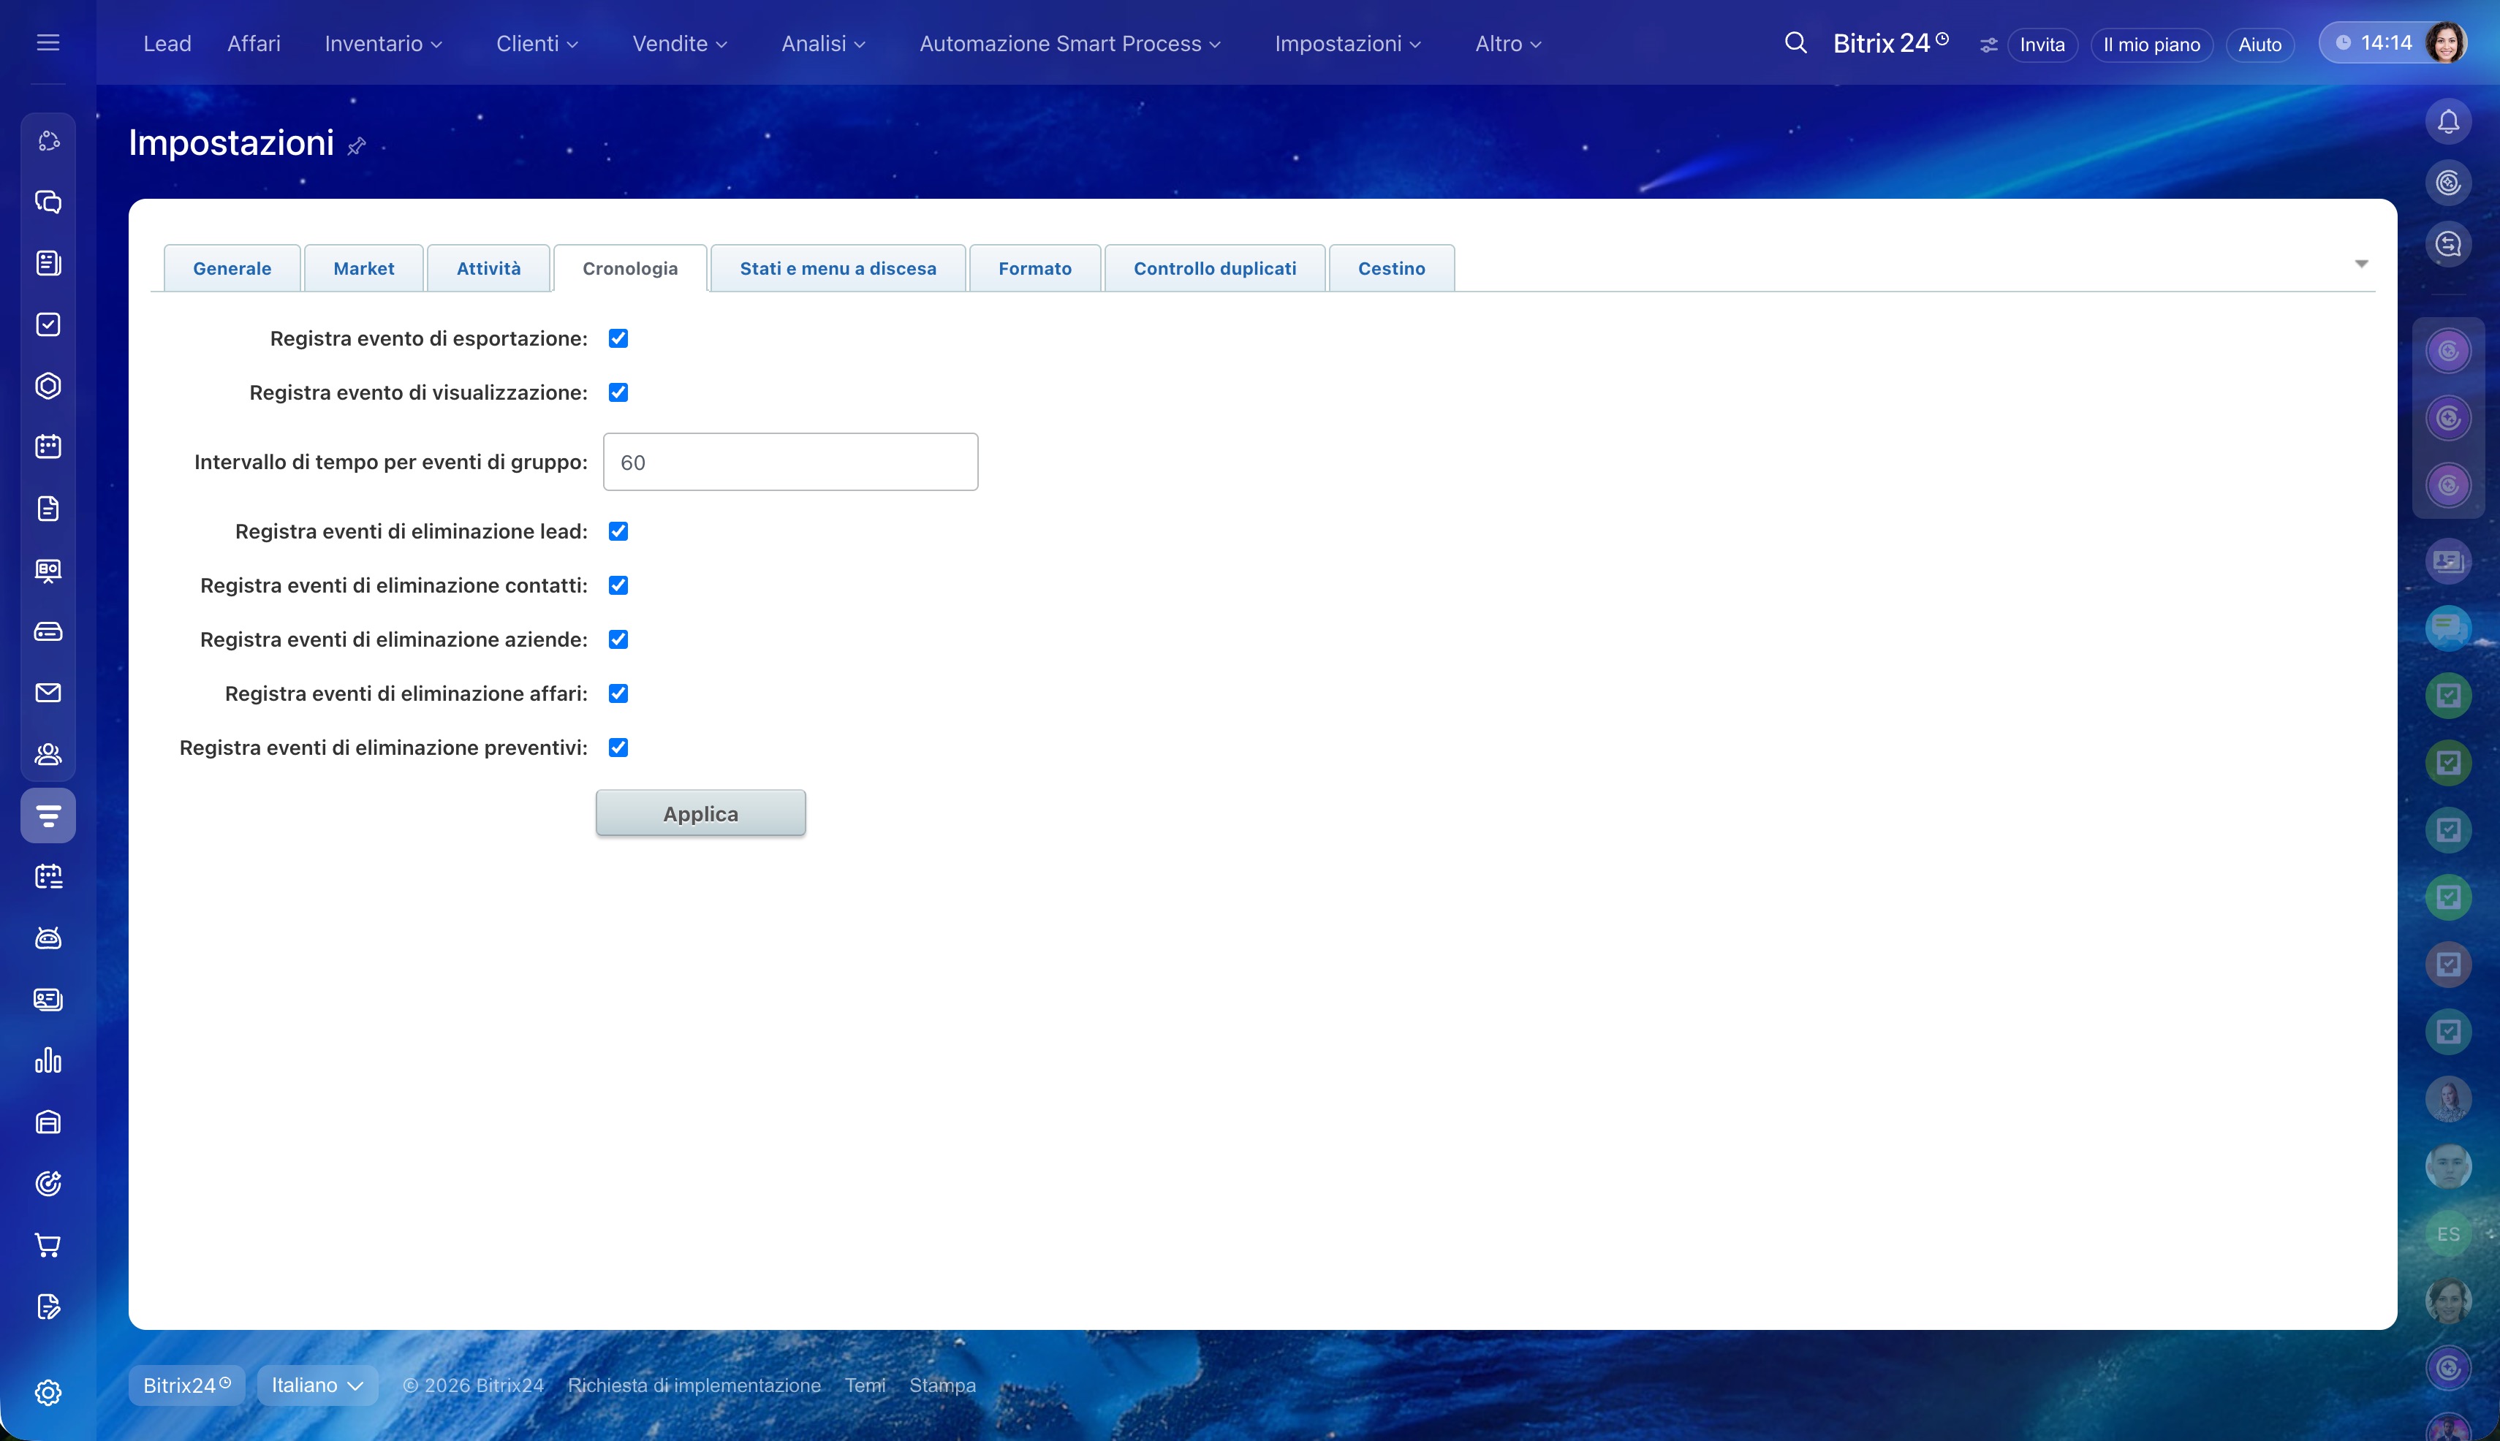Expand the tabs overflow arrow
This screenshot has height=1441, width=2500.
2360,265
